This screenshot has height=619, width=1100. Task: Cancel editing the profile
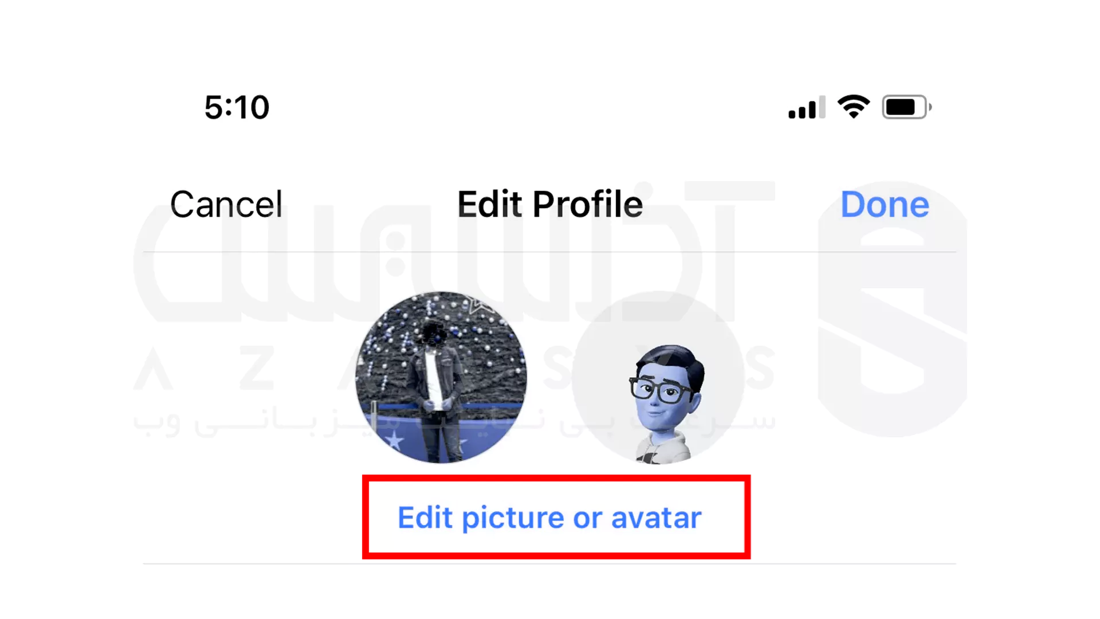[226, 204]
